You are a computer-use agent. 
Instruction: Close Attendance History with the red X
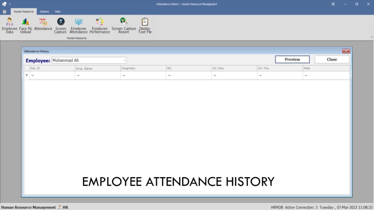346,51
